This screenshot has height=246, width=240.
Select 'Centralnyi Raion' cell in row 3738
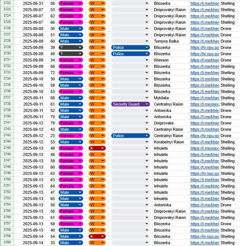point(171,104)
